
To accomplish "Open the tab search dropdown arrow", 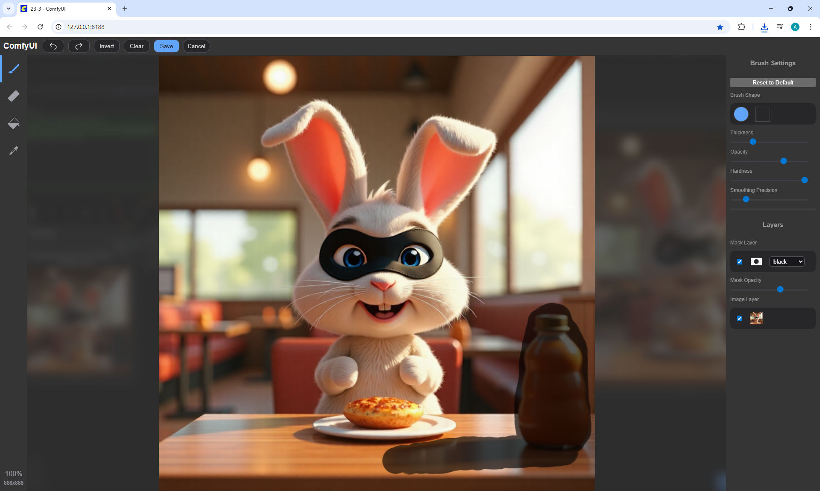I will click(8, 9).
